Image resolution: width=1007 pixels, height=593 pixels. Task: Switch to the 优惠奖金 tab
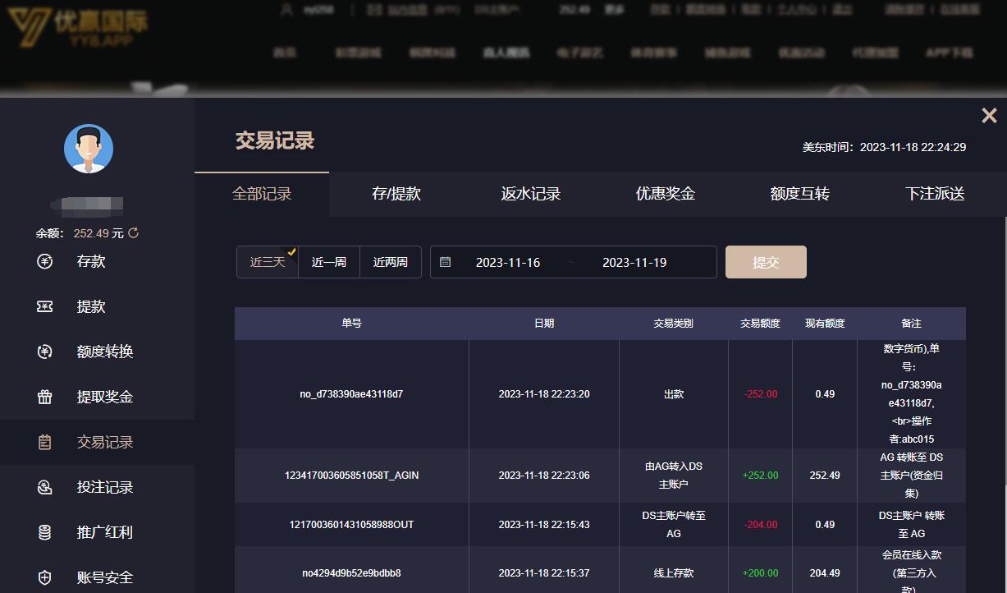click(x=666, y=194)
